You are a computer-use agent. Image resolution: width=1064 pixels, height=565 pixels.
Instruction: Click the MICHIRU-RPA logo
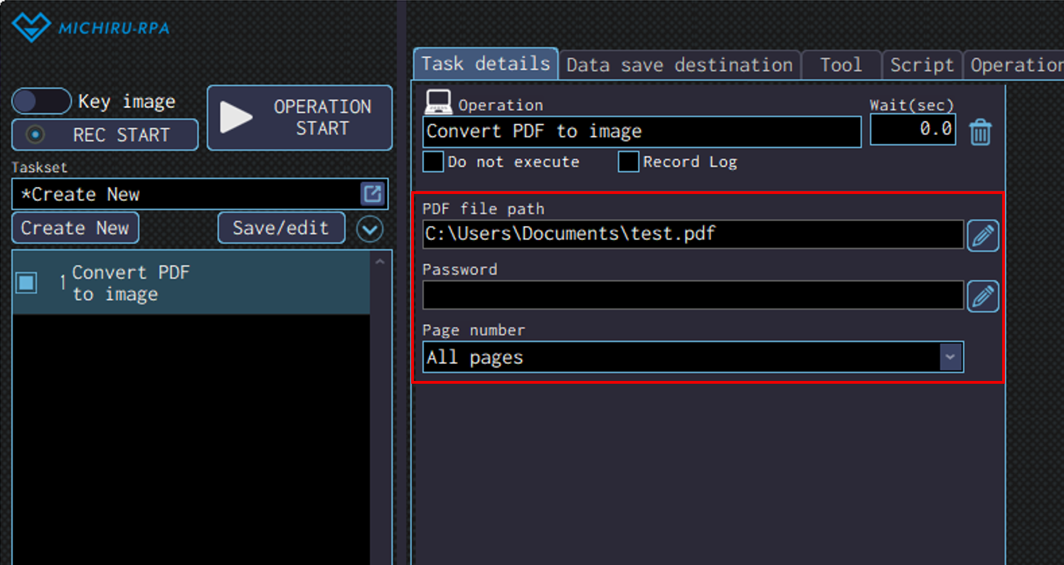(x=90, y=28)
